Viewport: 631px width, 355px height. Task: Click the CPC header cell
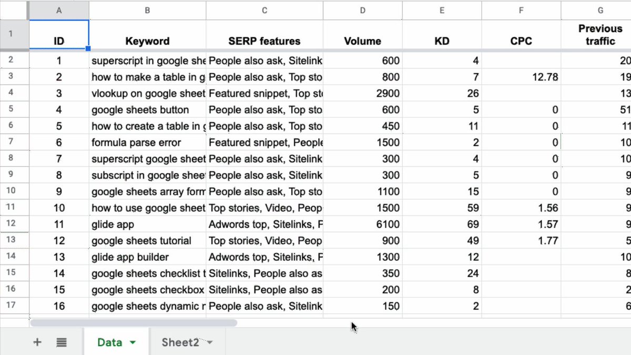click(x=521, y=35)
